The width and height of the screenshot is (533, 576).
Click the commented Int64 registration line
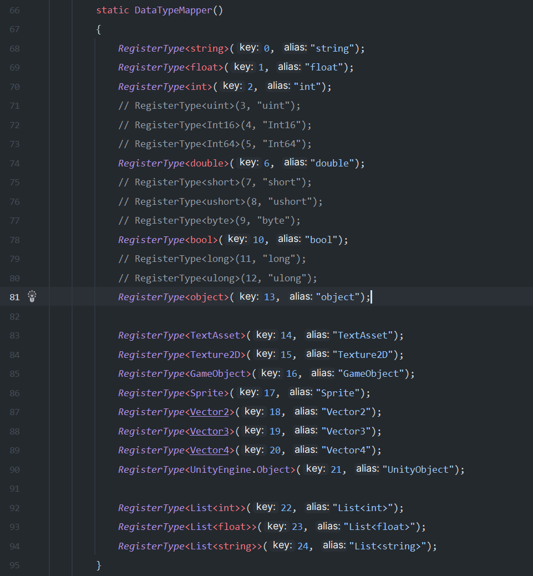[x=215, y=144]
